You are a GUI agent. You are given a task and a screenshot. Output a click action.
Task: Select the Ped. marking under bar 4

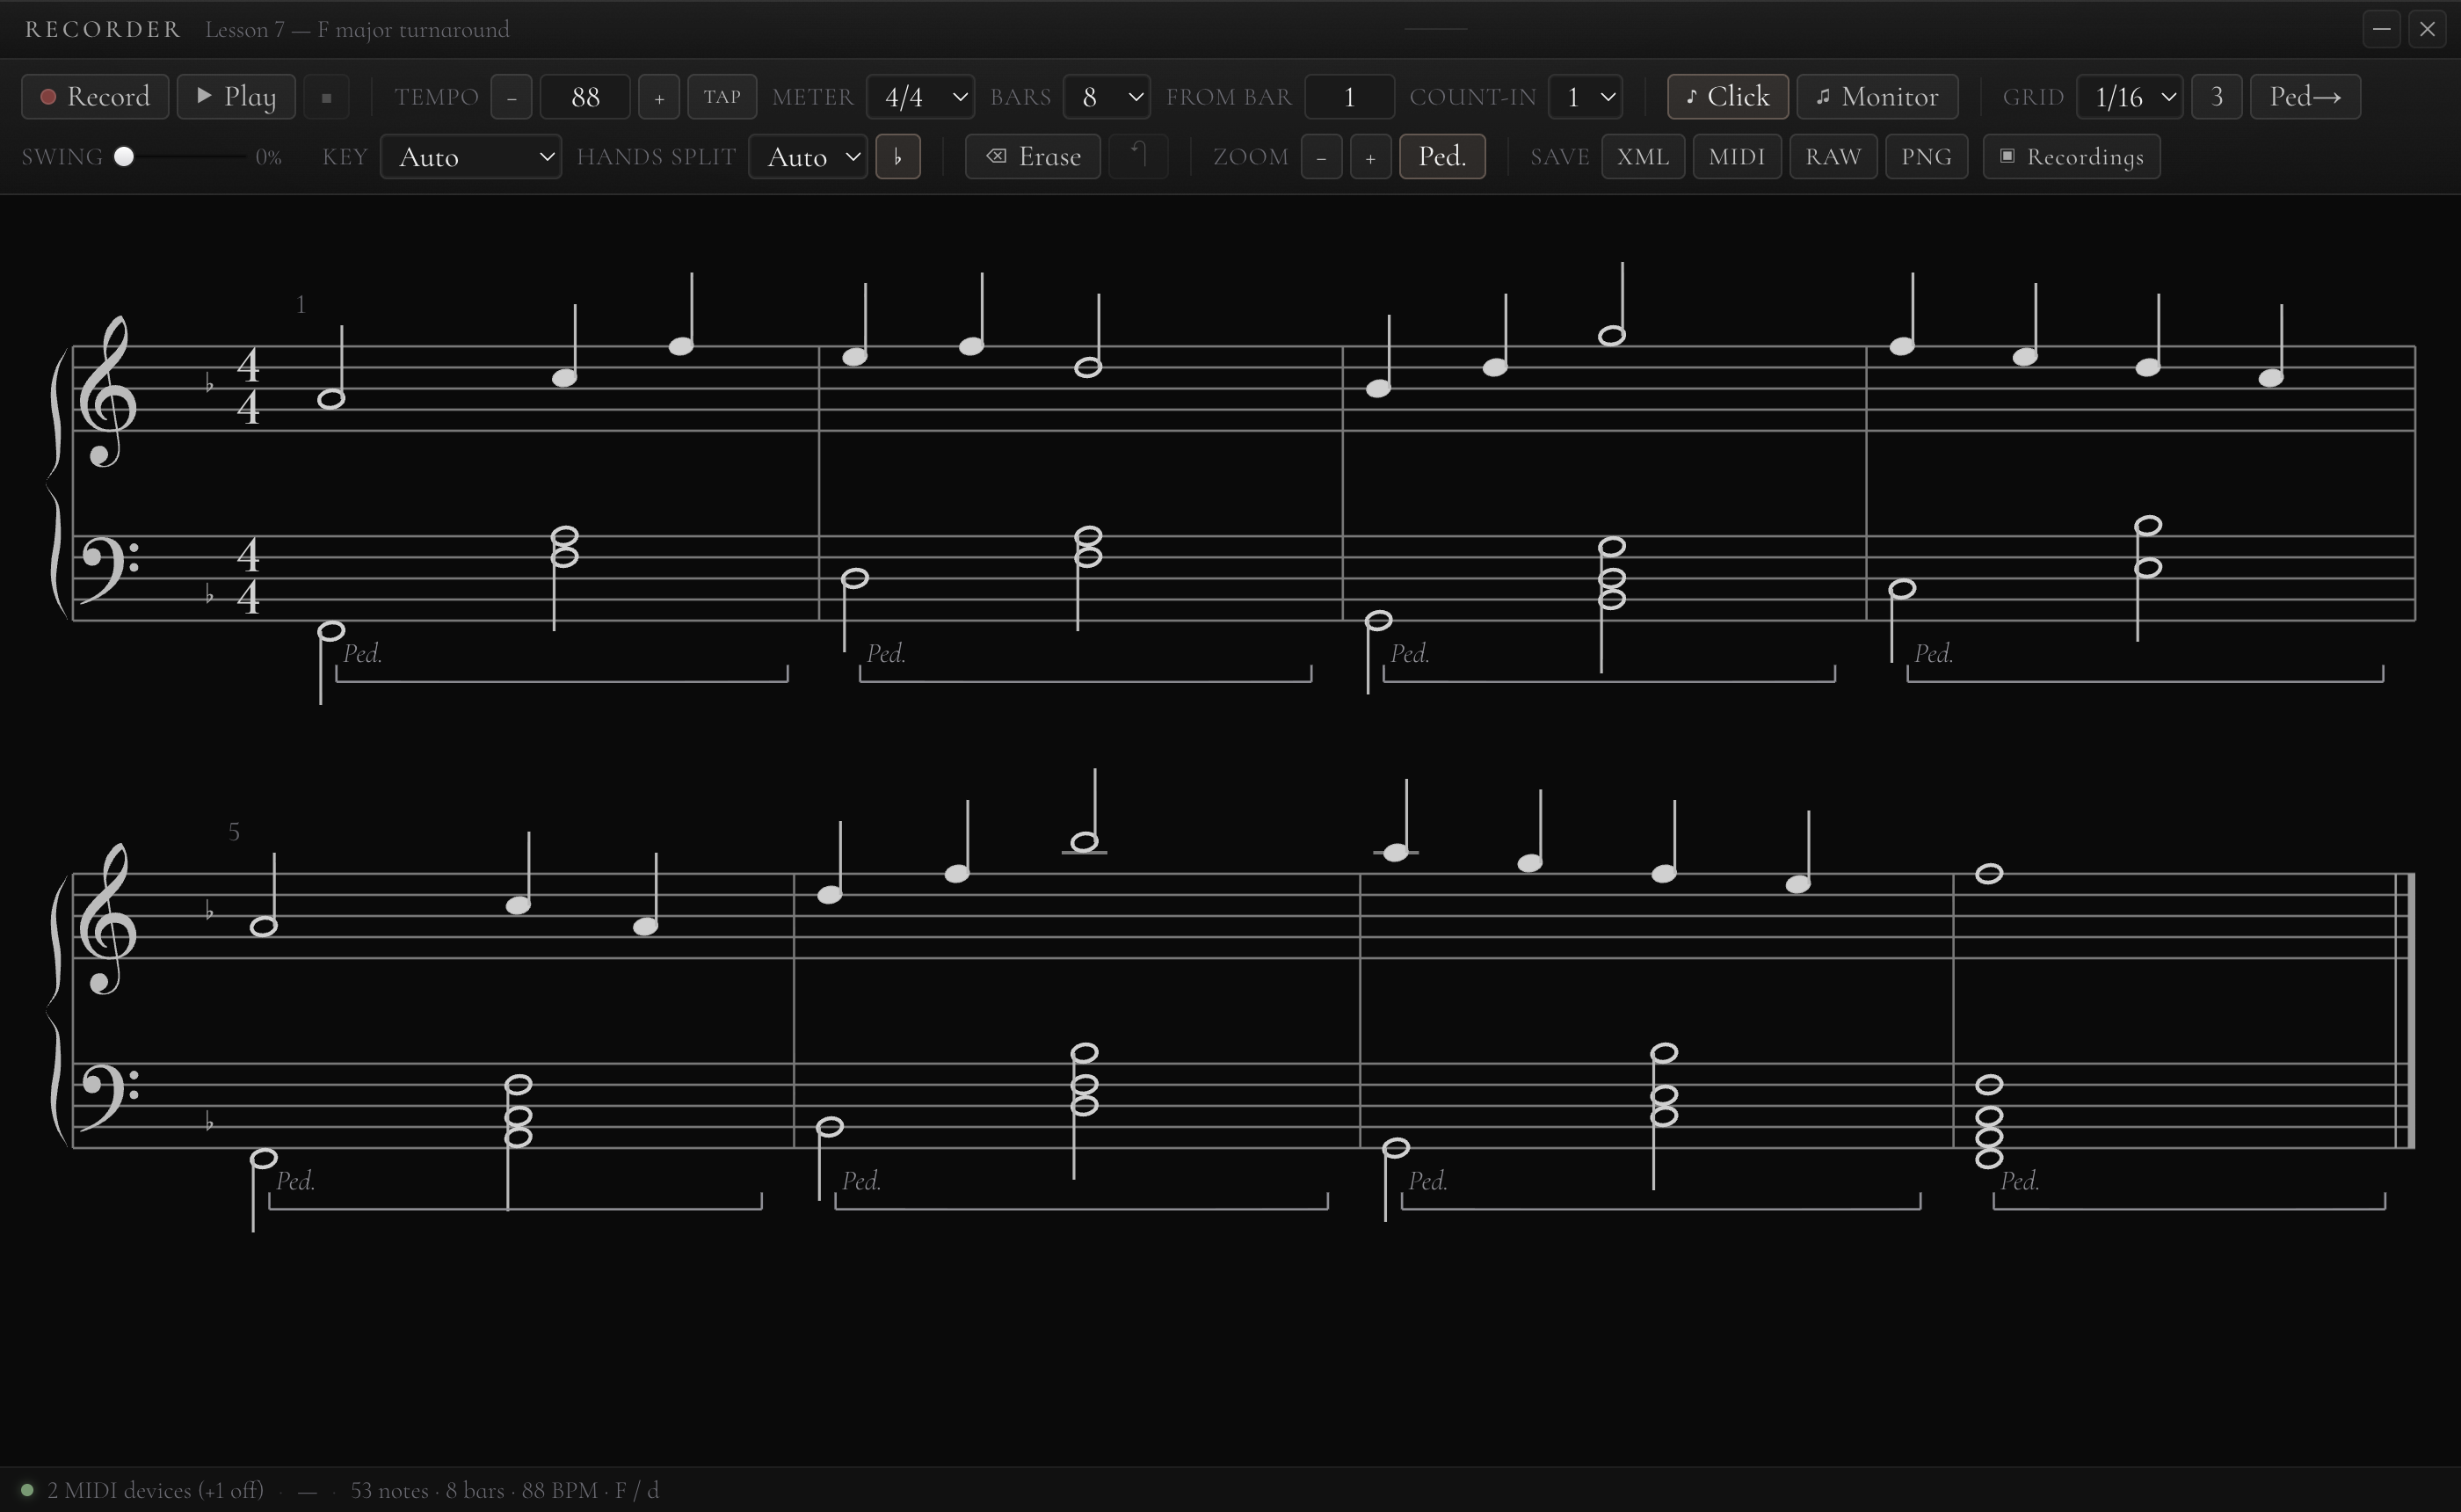[1935, 654]
